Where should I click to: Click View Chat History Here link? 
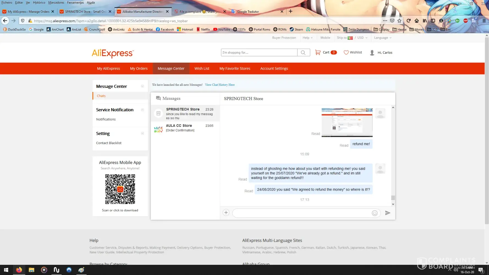pyautogui.click(x=219, y=85)
